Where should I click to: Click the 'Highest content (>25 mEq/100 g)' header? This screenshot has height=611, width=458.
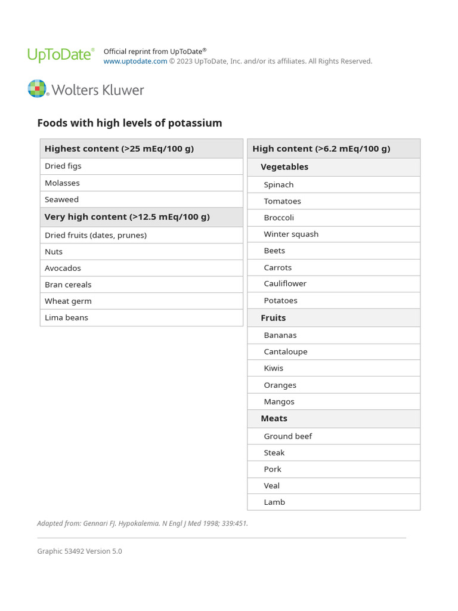(x=119, y=149)
